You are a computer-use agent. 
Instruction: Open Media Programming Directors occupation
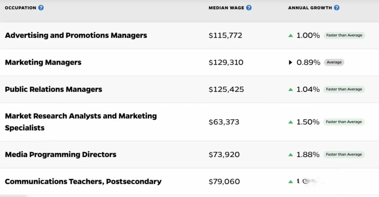pyautogui.click(x=60, y=155)
